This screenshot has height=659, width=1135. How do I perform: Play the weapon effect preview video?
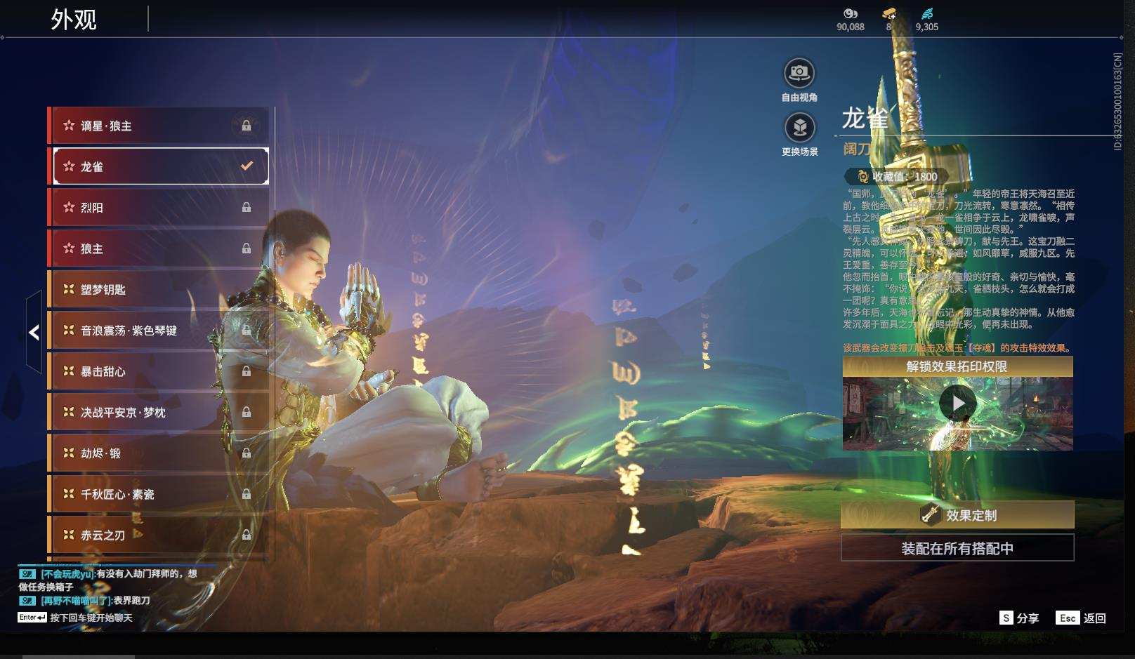[958, 403]
